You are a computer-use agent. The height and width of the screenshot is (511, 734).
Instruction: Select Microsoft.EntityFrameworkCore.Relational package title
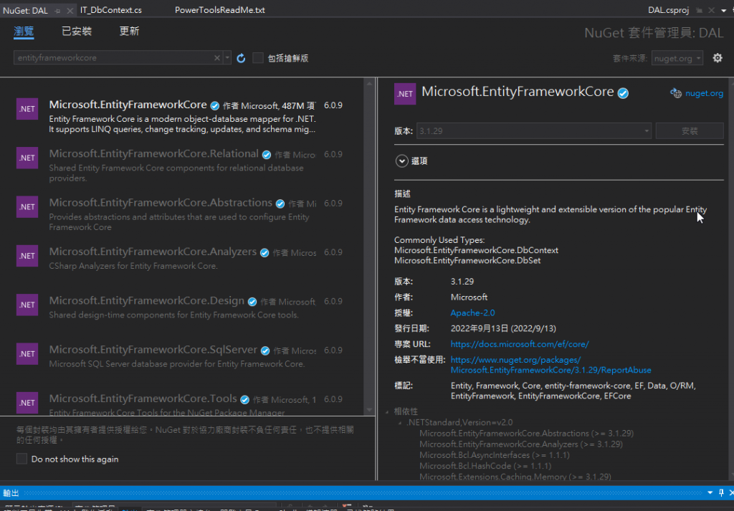tap(153, 153)
